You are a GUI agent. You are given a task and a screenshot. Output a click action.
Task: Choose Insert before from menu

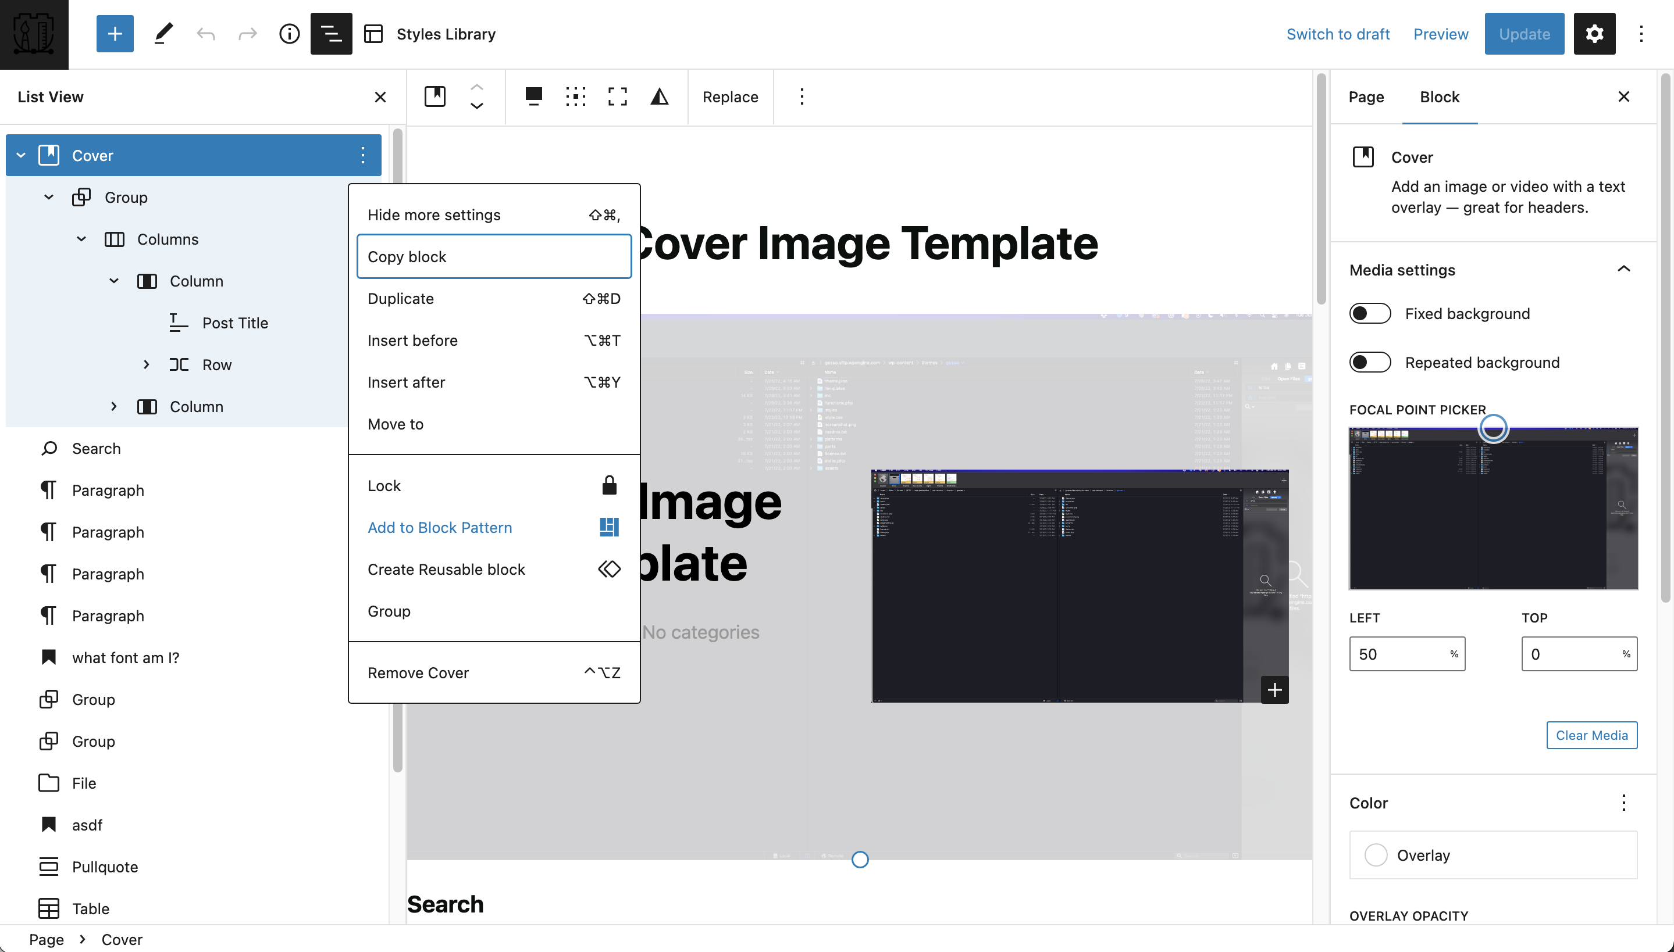(494, 340)
